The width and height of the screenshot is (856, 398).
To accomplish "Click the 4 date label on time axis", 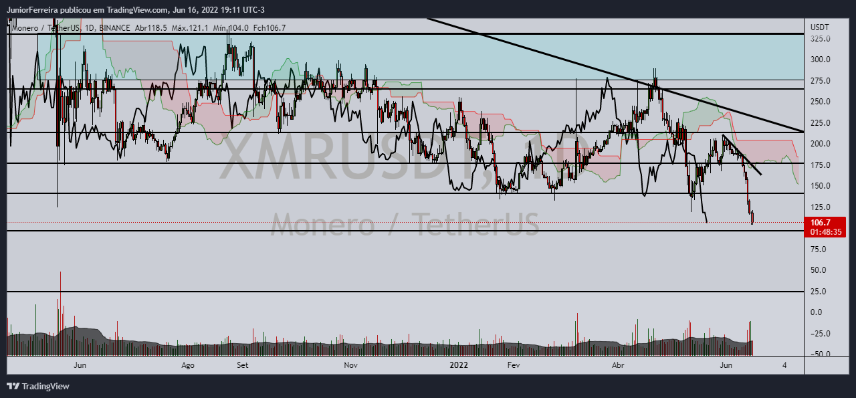I will pyautogui.click(x=784, y=365).
